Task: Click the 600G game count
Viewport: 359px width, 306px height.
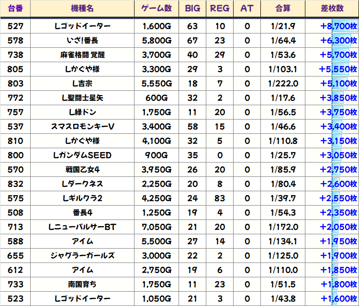Action: 157,98
